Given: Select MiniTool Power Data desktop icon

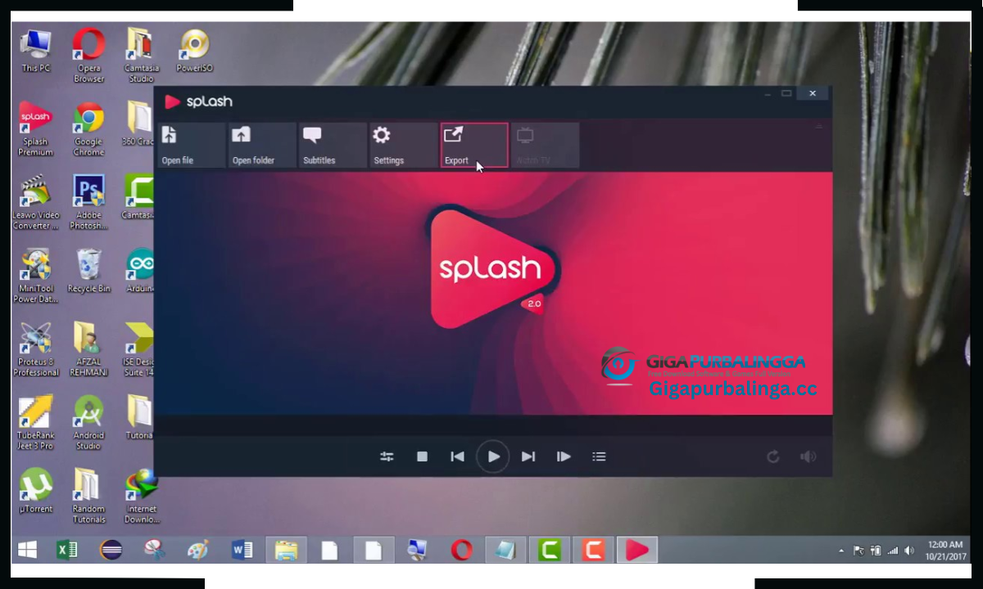Looking at the screenshot, I should 36,276.
